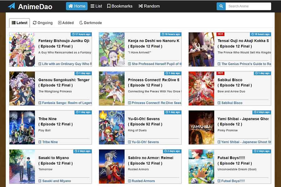Click the AnimeDao paper plane logo
The image size is (281, 187).
pos(12,6)
